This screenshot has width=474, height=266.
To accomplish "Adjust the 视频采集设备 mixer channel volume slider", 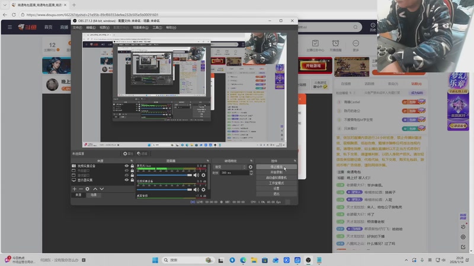I will [x=164, y=190].
